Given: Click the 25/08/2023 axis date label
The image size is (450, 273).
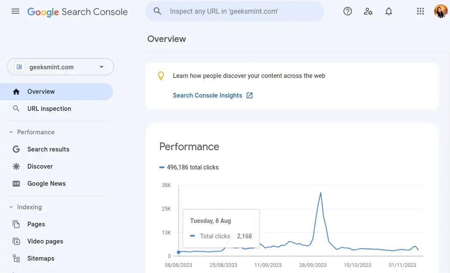Looking at the screenshot, I should tap(223, 265).
